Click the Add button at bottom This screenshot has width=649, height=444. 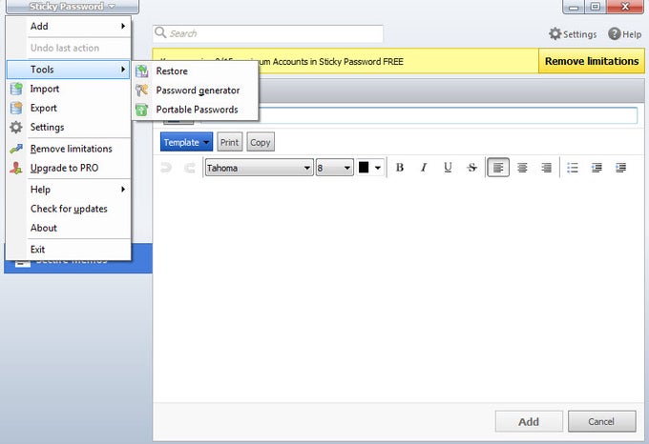(529, 421)
